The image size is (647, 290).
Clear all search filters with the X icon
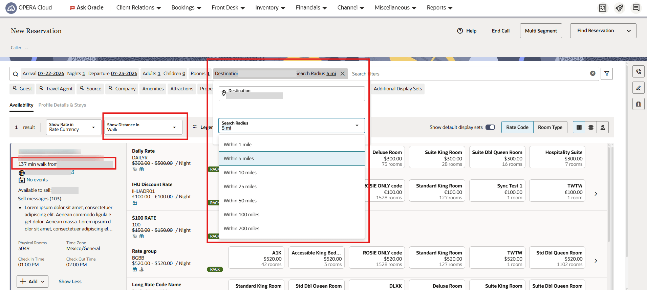point(593,73)
